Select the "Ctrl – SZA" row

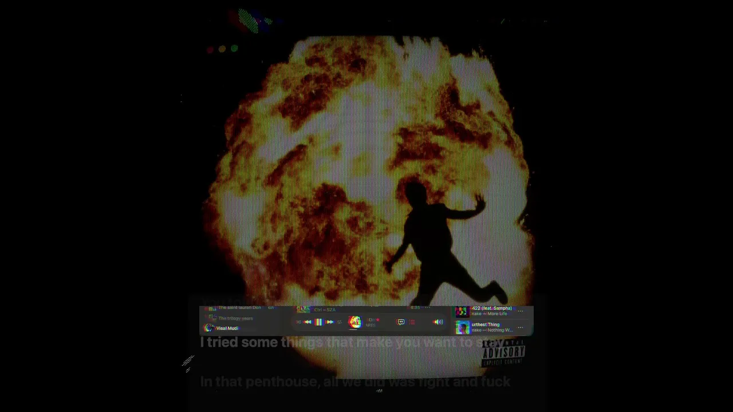325,310
